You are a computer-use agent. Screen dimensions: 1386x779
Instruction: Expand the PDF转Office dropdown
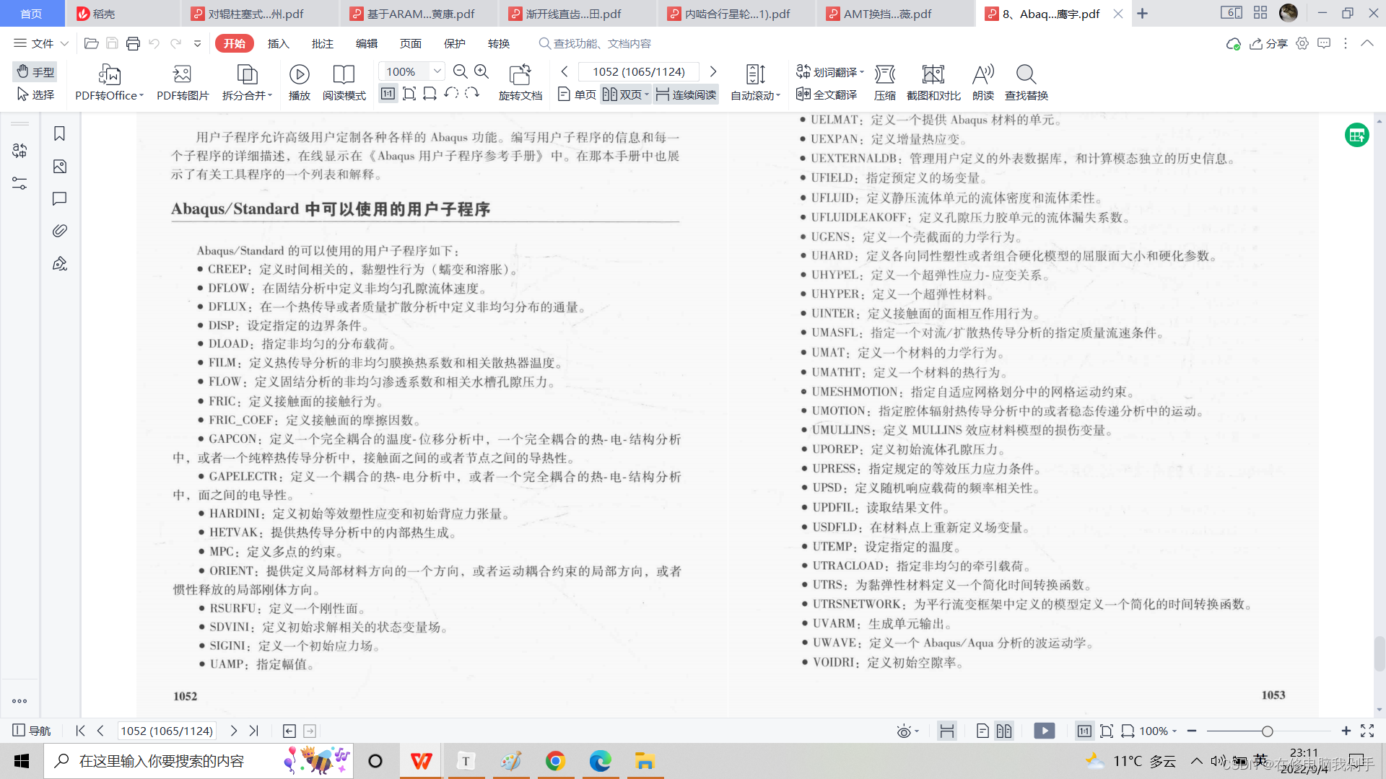coord(141,94)
